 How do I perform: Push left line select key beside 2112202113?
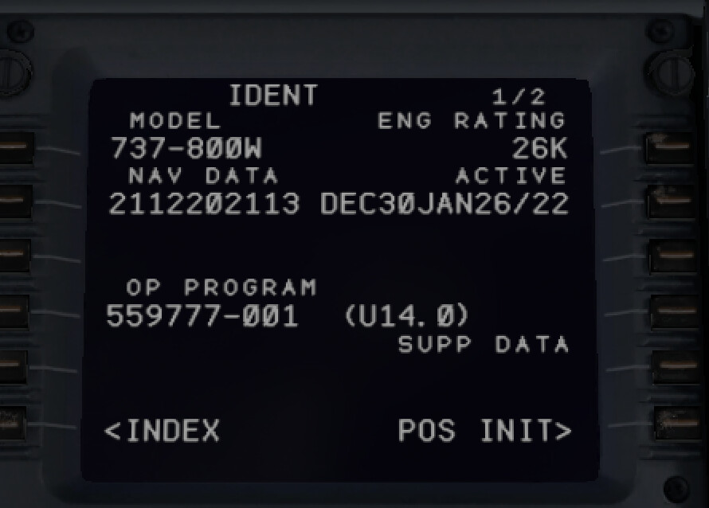(14, 201)
